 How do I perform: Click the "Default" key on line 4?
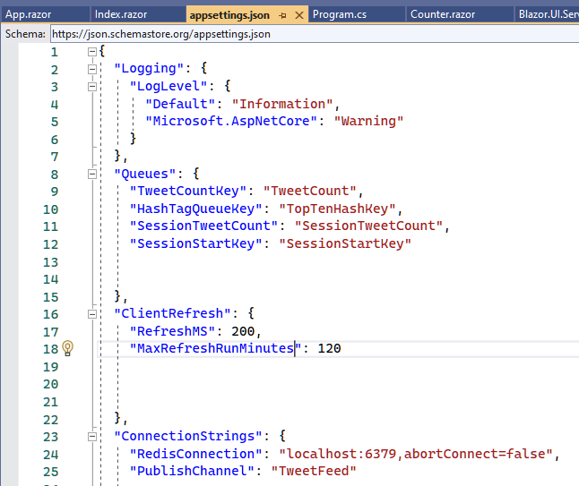(180, 104)
